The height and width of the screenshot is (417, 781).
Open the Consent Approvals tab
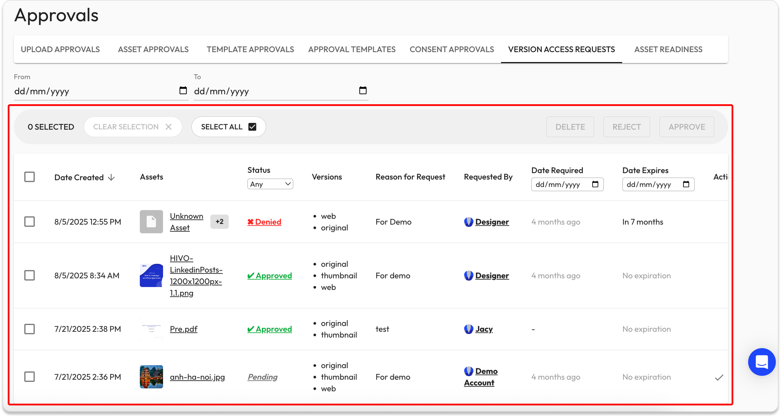452,49
